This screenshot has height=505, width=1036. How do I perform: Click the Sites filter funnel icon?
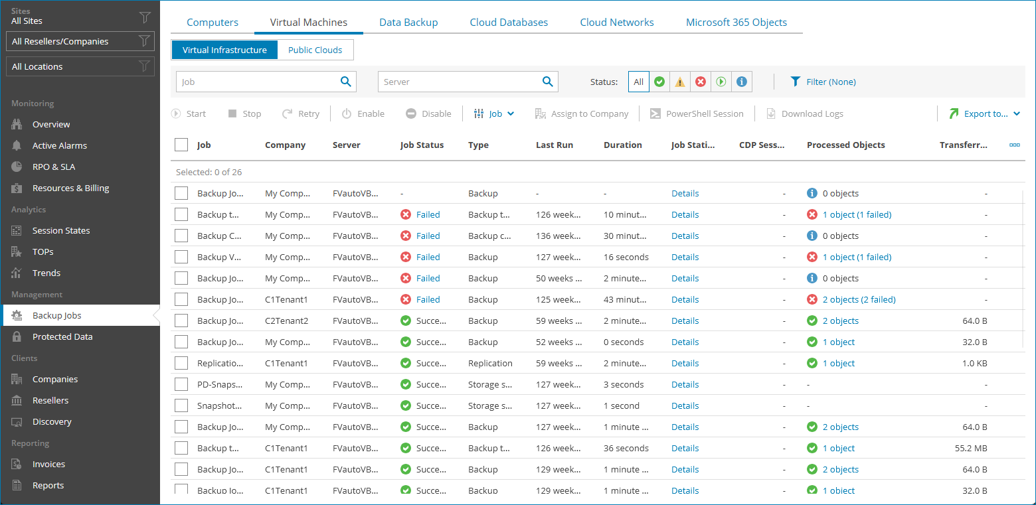(x=144, y=17)
